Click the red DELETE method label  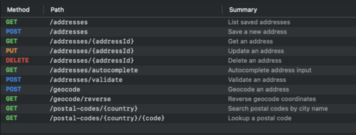point(17,61)
